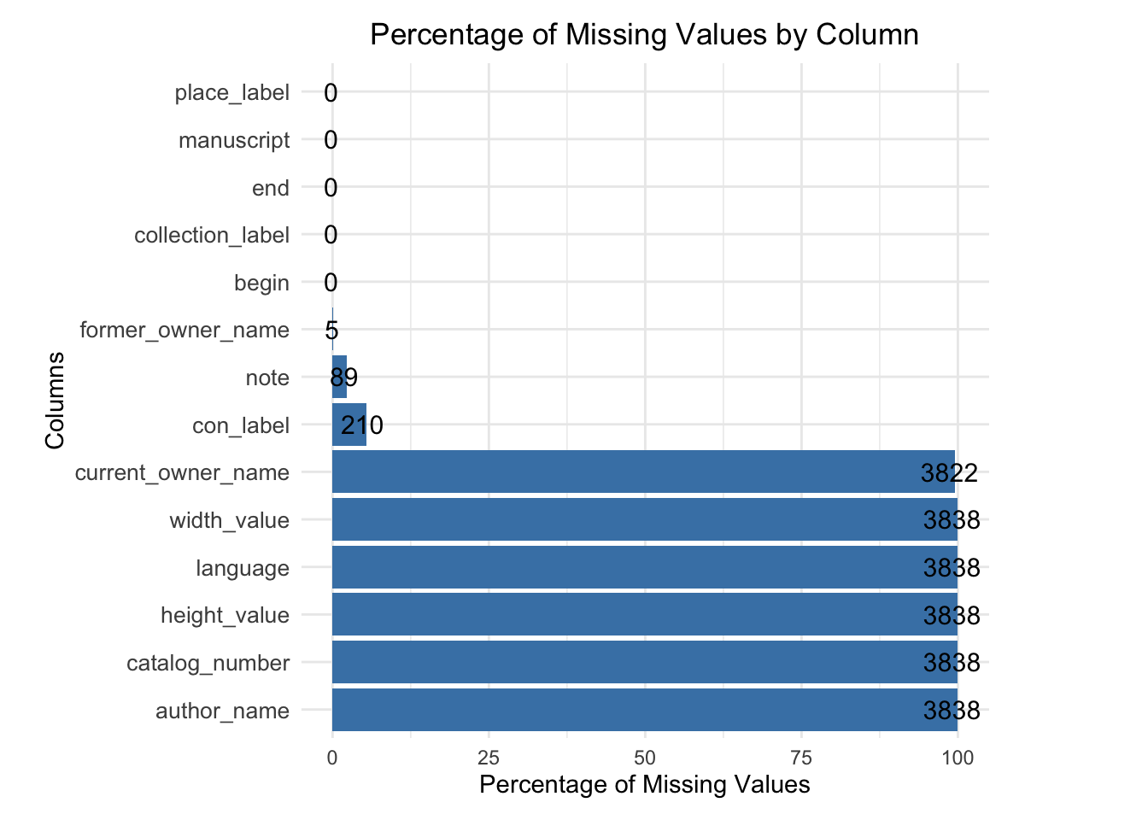Click the author_name bar
The width and height of the screenshot is (1148, 820).
click(644, 710)
